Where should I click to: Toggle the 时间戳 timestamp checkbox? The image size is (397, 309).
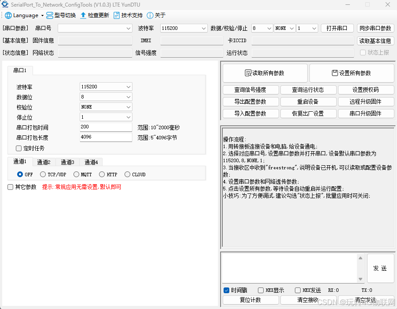(226, 291)
